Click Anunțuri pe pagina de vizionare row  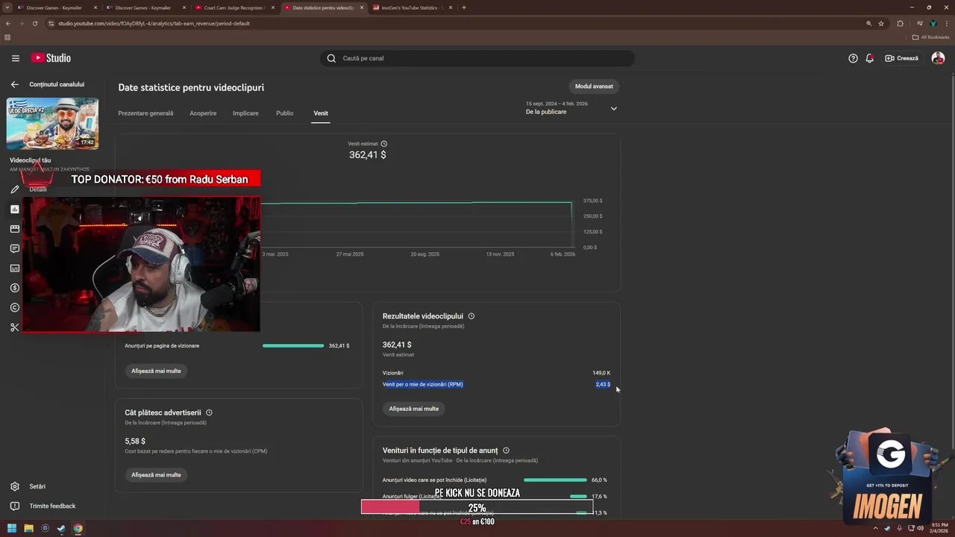[237, 346]
